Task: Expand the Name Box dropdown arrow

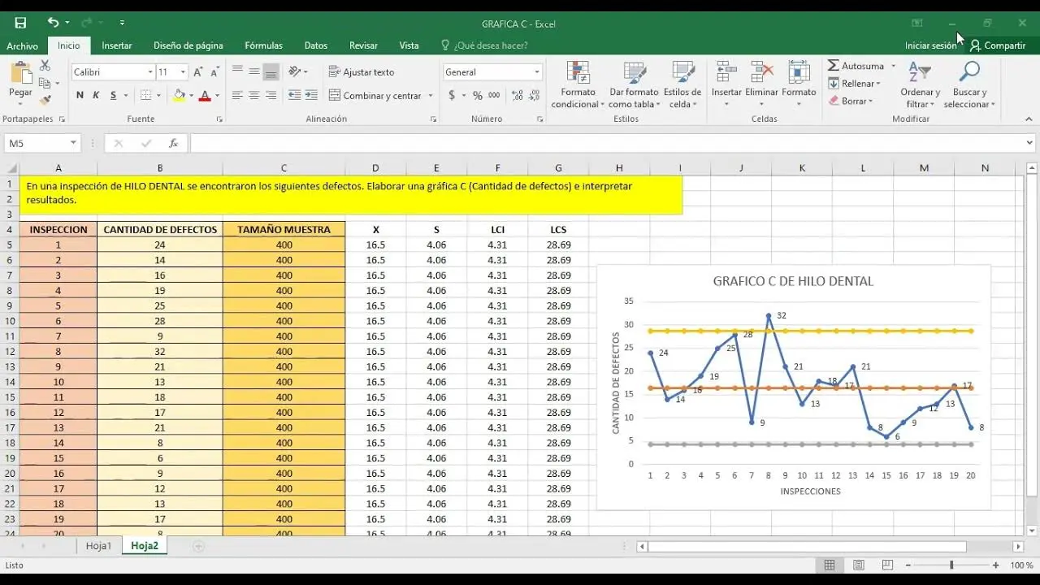Action: point(73,143)
